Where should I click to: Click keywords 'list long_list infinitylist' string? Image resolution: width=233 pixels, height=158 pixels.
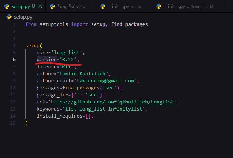[104, 109]
